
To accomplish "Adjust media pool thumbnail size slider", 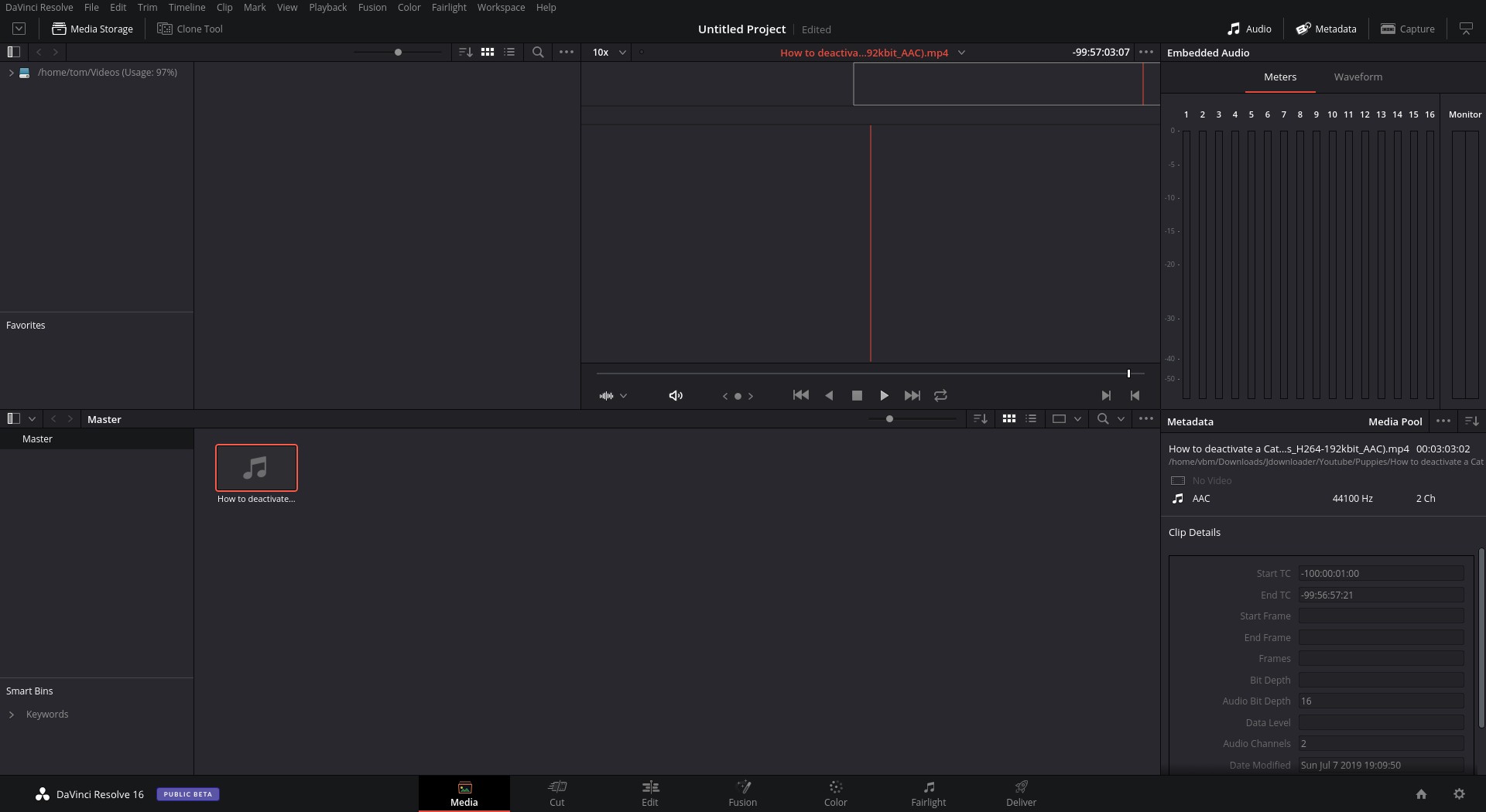I will coord(889,418).
